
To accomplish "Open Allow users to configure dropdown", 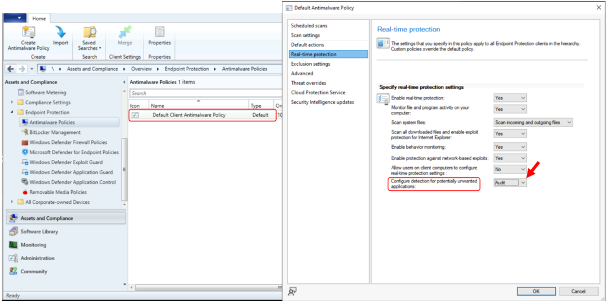I will click(x=510, y=169).
